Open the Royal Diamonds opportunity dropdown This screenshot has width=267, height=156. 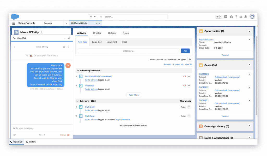[x=250, y=39]
